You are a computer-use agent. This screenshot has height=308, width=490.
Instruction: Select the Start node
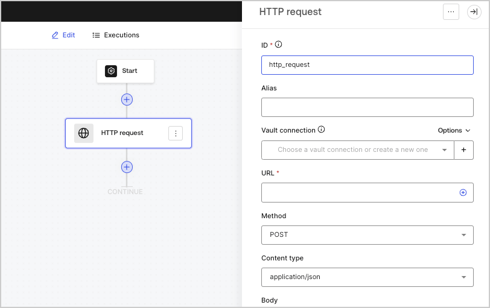pyautogui.click(x=126, y=71)
